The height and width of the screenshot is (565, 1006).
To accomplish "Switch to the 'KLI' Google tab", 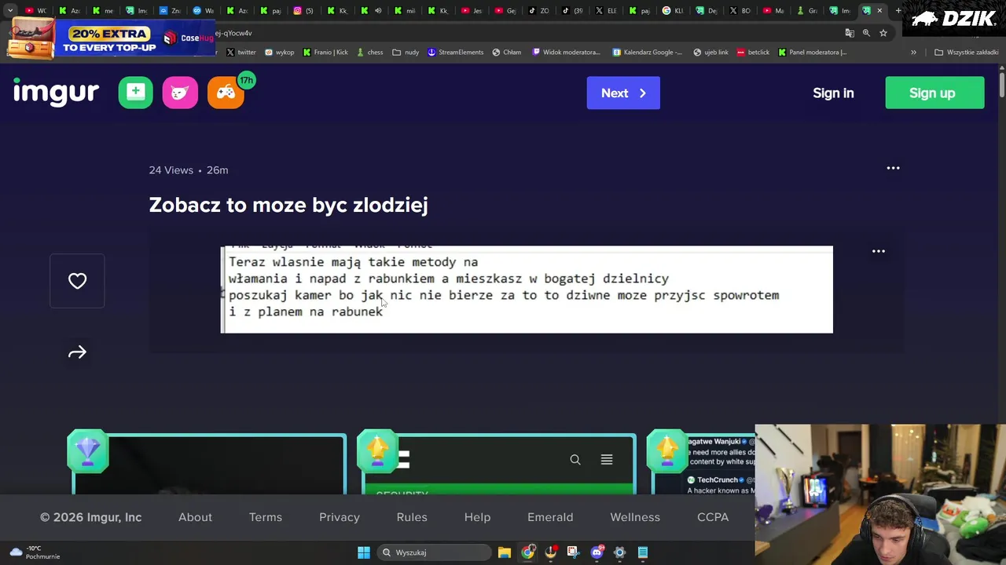I will pyautogui.click(x=673, y=11).
